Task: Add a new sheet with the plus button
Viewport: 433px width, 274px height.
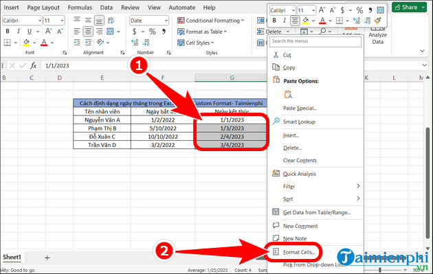Action: pyautogui.click(x=47, y=258)
